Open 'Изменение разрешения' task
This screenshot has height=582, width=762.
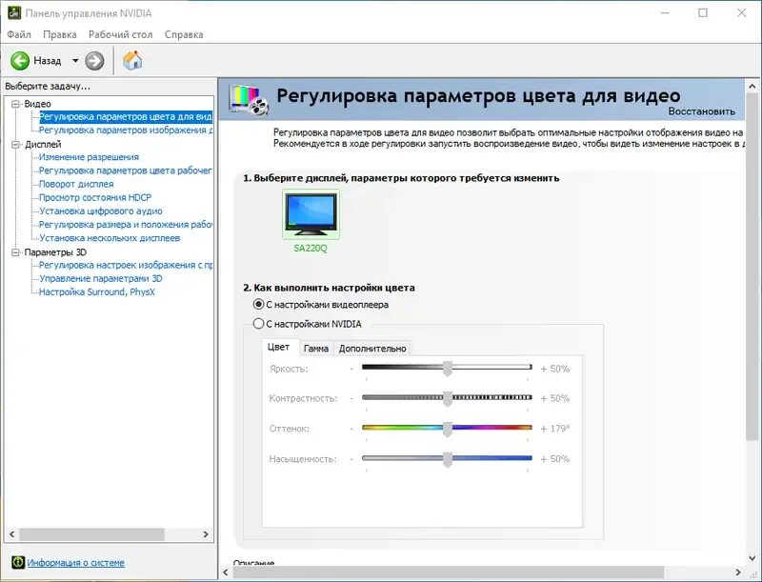pyautogui.click(x=89, y=157)
